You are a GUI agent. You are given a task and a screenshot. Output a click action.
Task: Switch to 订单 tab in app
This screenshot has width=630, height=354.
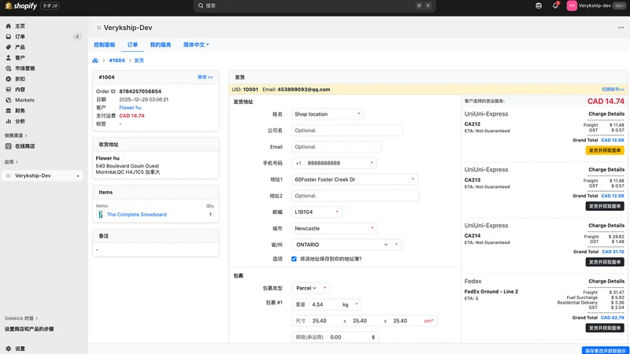click(132, 45)
